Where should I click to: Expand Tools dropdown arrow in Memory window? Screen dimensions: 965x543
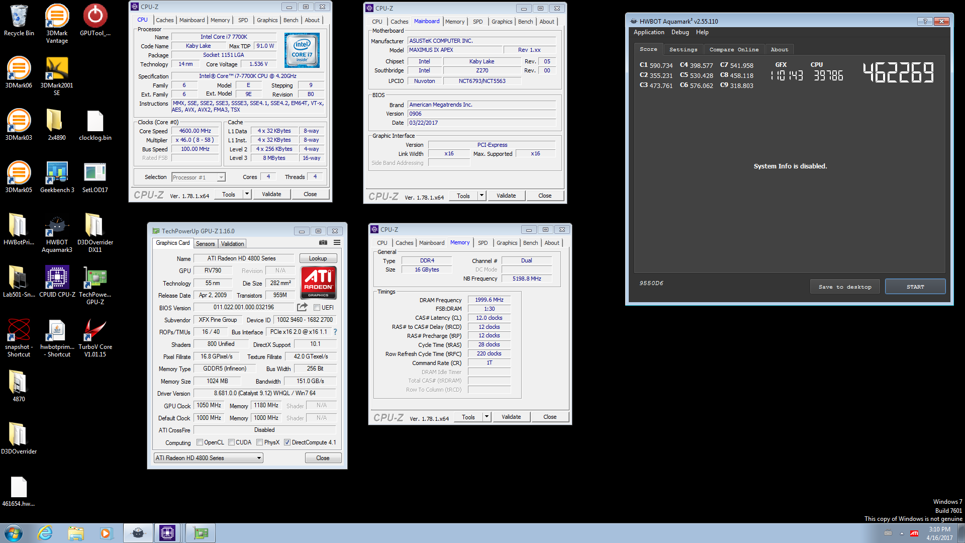click(487, 417)
